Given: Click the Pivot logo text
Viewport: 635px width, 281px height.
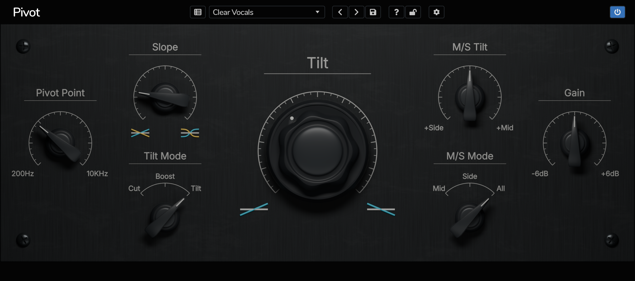Looking at the screenshot, I should coord(26,12).
